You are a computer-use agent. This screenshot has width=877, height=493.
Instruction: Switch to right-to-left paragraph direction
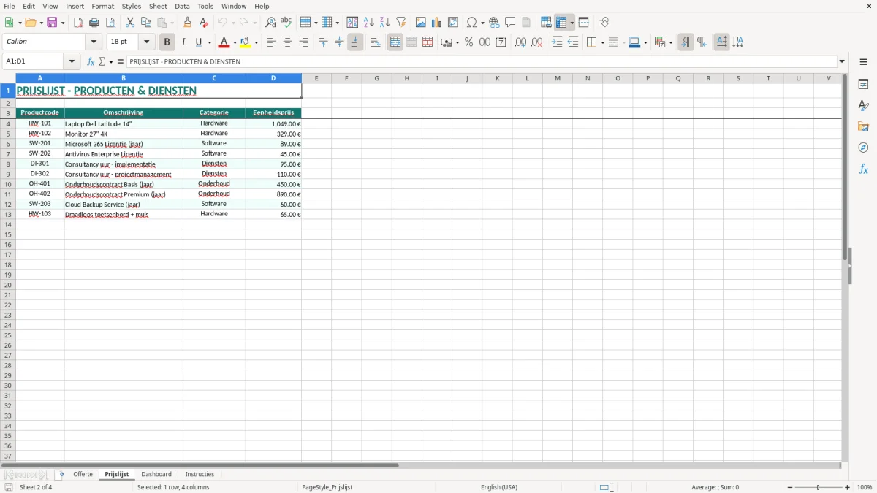click(702, 42)
